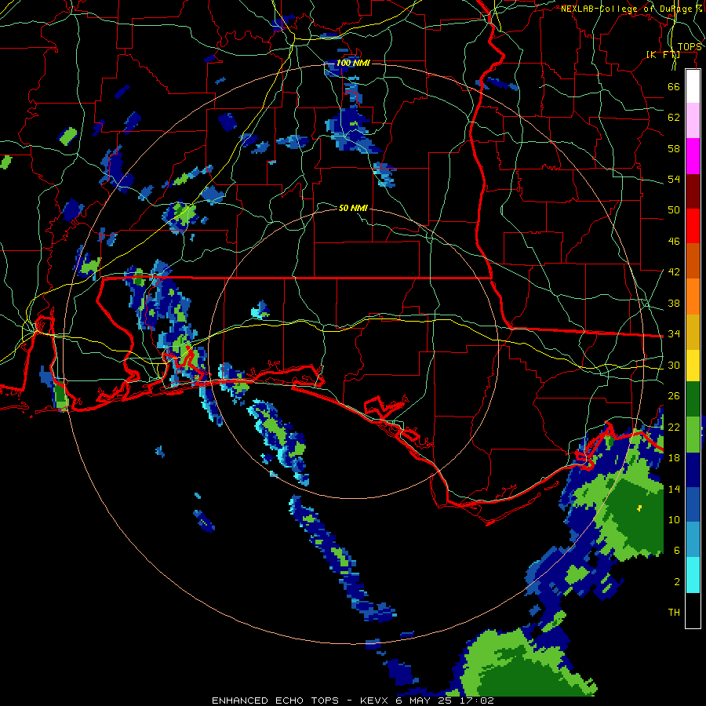
Task: Click the K FT units label
Action: pos(663,55)
